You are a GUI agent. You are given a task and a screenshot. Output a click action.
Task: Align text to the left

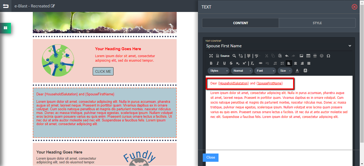(x=289, y=63)
